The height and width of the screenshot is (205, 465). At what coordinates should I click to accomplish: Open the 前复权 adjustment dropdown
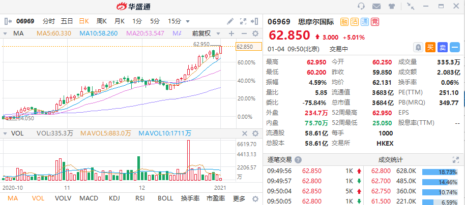pos(206,33)
